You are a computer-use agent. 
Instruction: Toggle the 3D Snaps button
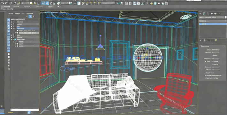click(x=83, y=3)
